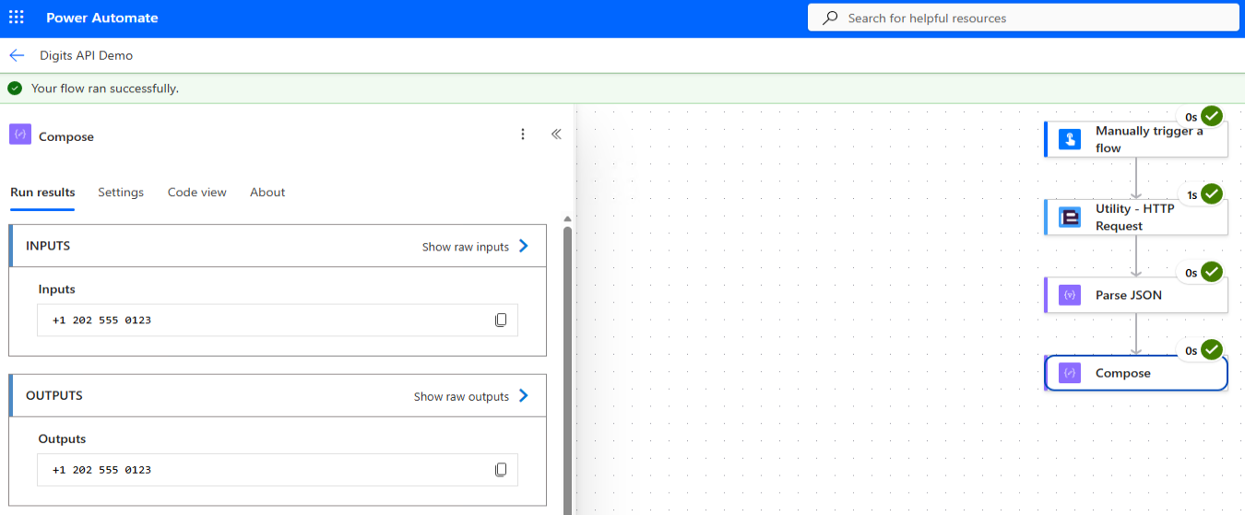Click "Your flow ran successfully." message
The height and width of the screenshot is (515, 1245).
105,88
